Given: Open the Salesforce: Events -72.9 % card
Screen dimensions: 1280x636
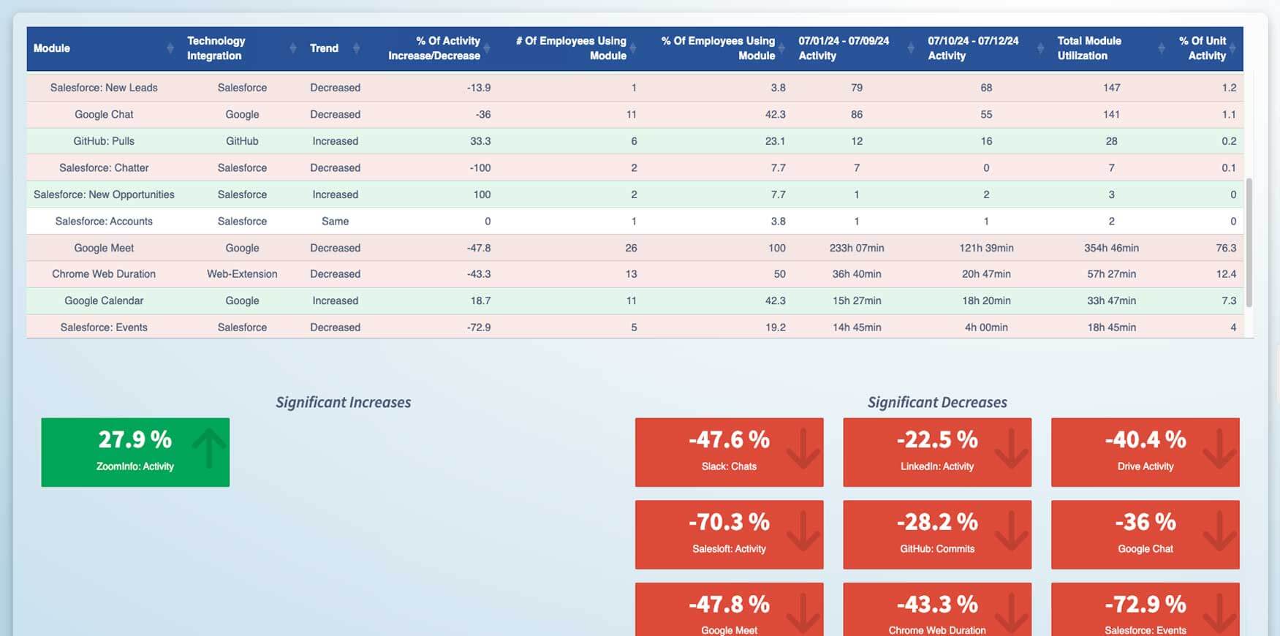Looking at the screenshot, I should point(1145,609).
